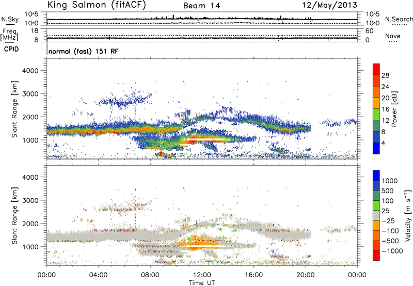Click the Velocity [m s⁻¹] color bar label
413x286 pixels.
click(x=408, y=215)
